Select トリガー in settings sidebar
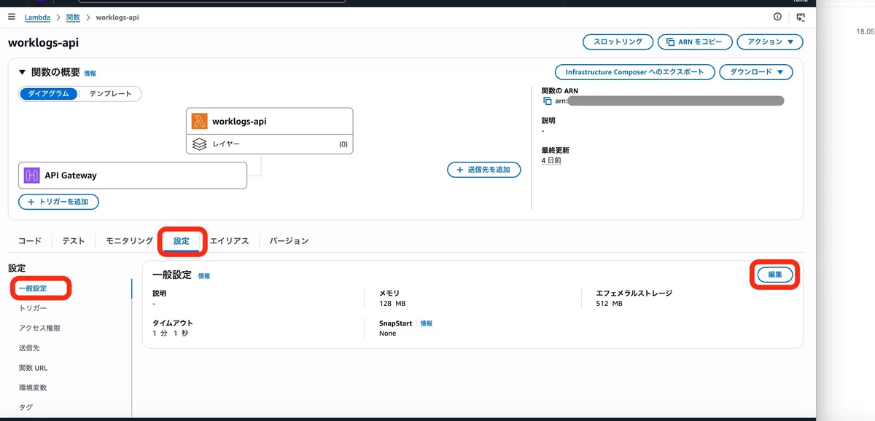 tap(33, 308)
